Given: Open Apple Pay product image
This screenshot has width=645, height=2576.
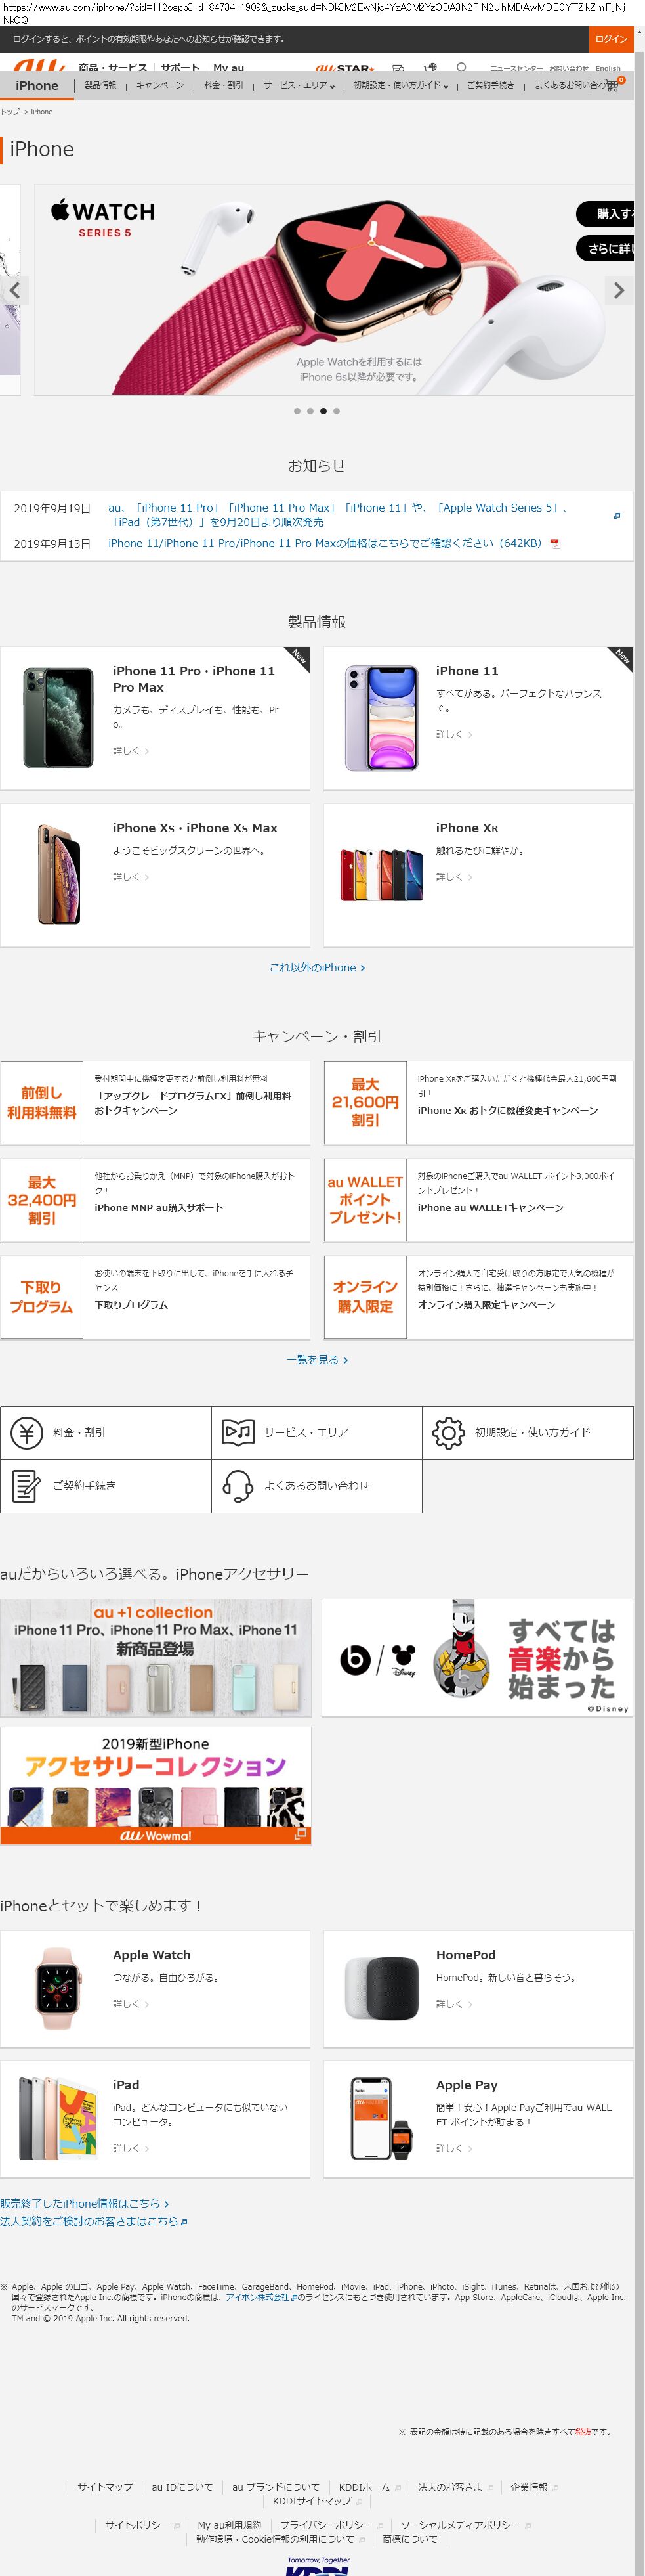Looking at the screenshot, I should [x=381, y=2119].
